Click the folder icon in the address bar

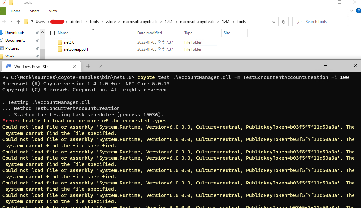coord(26,21)
